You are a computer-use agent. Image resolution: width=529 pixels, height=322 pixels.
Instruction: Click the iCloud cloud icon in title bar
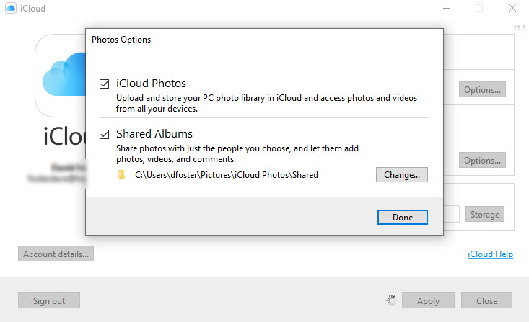click(x=11, y=8)
